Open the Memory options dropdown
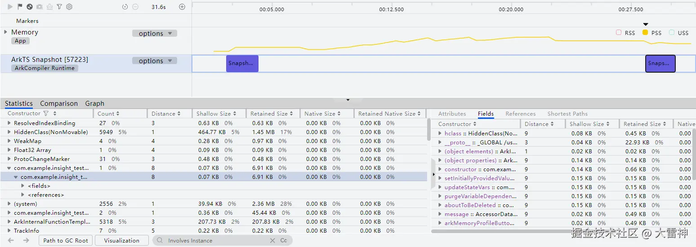The width and height of the screenshot is (696, 247). coord(155,33)
